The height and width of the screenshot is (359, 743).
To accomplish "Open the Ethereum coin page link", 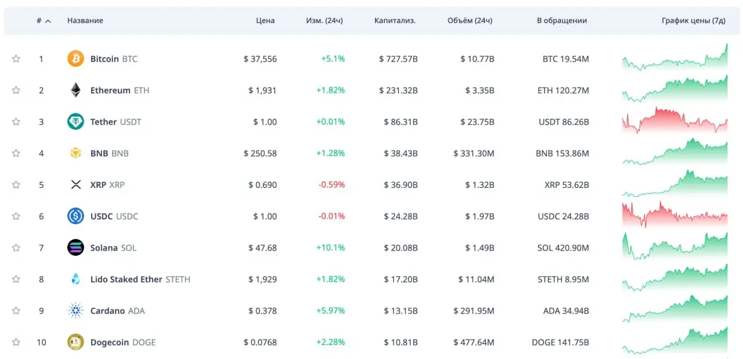I will click(120, 90).
